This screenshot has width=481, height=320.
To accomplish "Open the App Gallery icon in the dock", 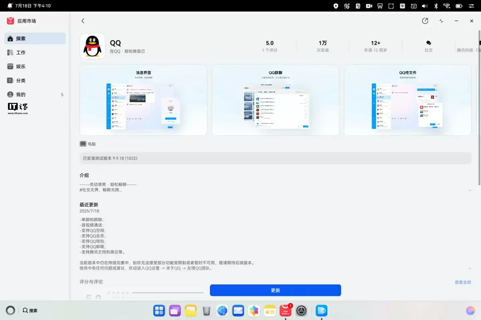I will tap(285, 310).
